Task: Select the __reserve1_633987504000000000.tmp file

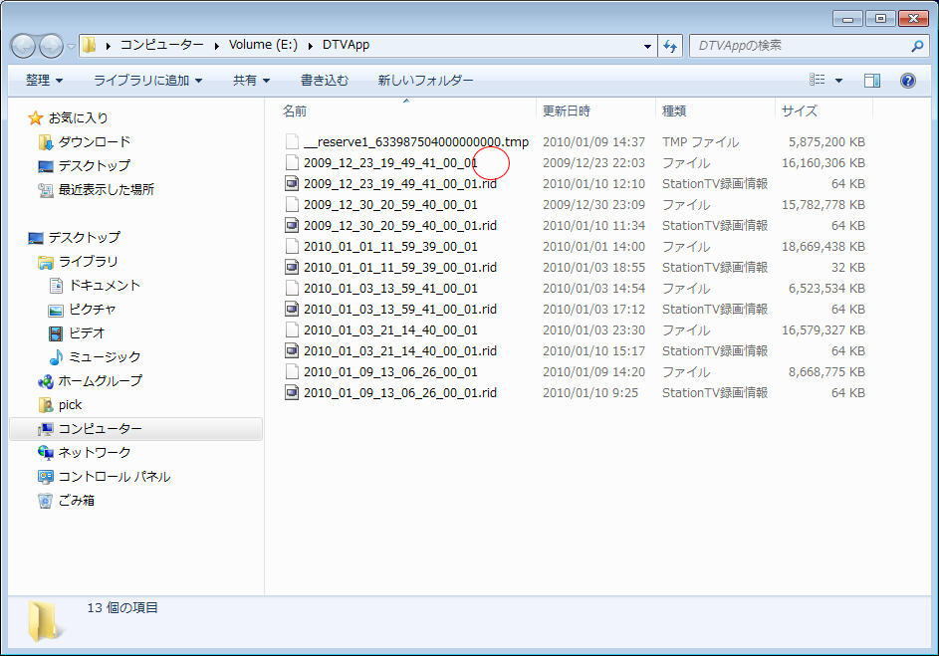Action: 415,142
